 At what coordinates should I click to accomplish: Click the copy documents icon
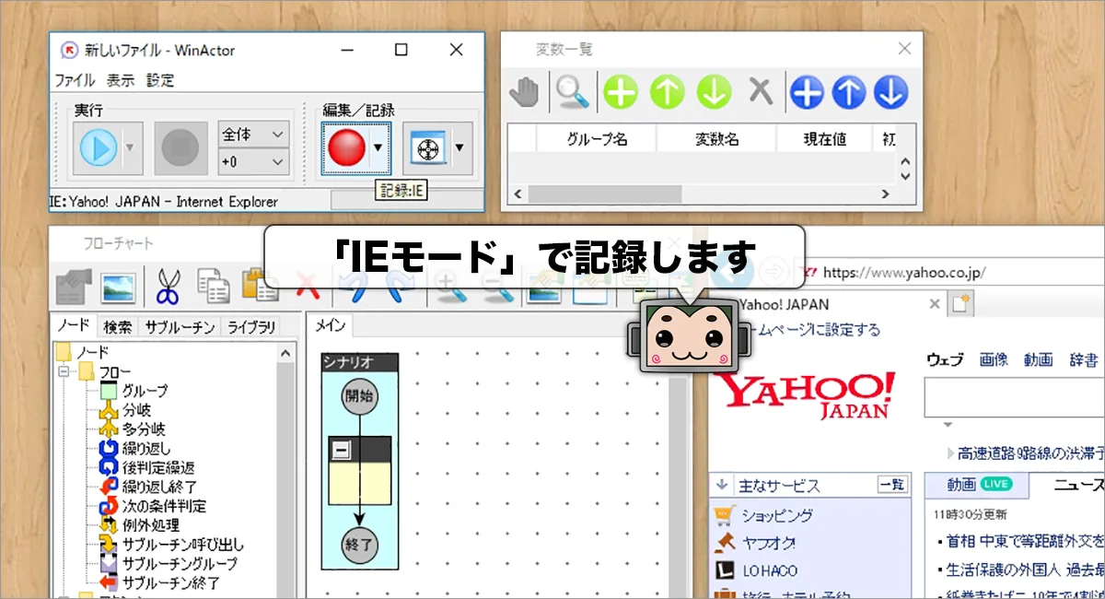click(214, 287)
